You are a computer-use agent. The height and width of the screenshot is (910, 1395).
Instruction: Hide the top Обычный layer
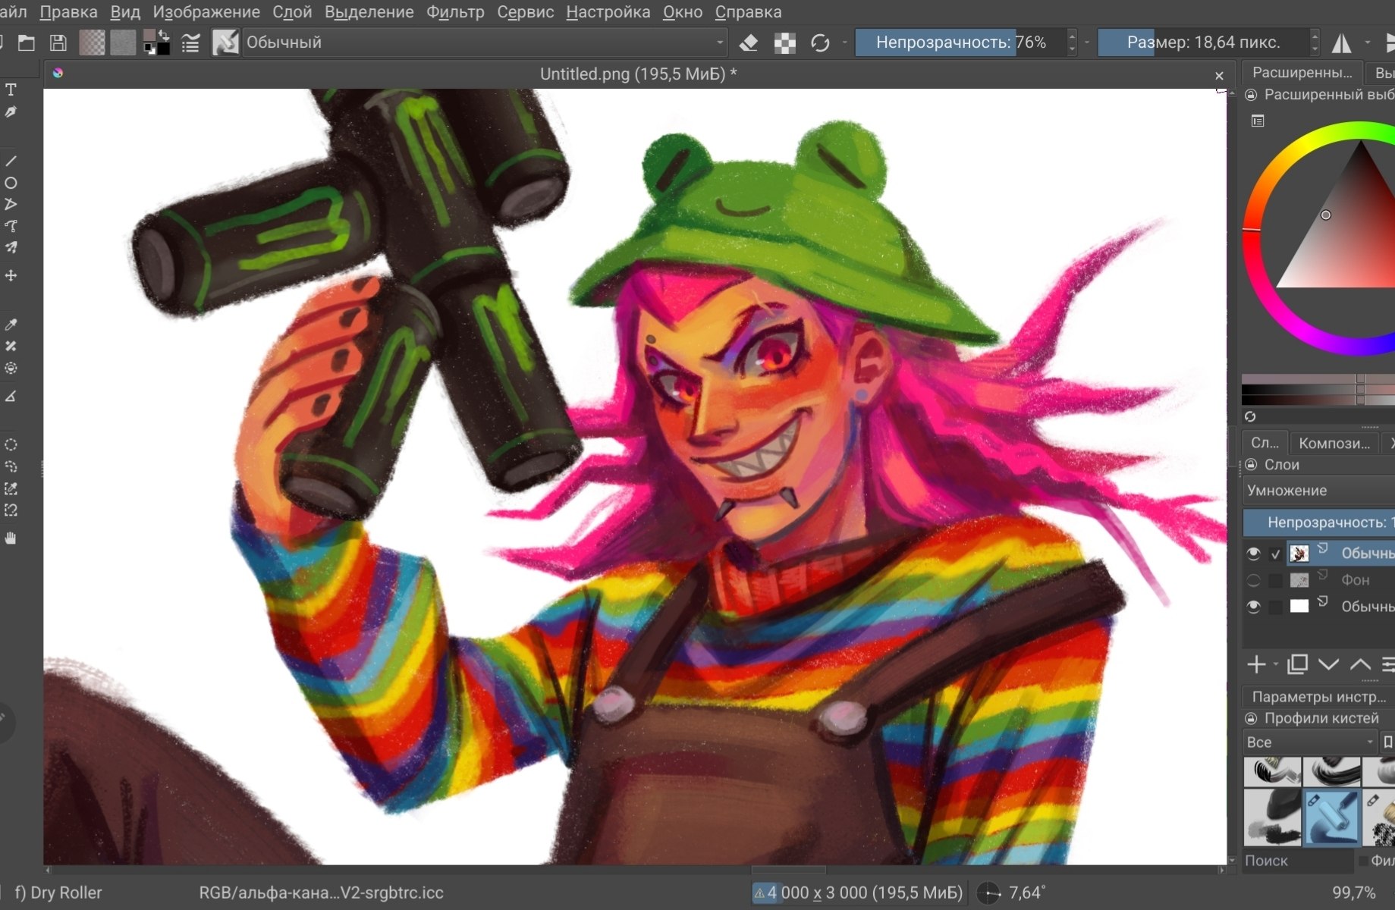coord(1253,554)
